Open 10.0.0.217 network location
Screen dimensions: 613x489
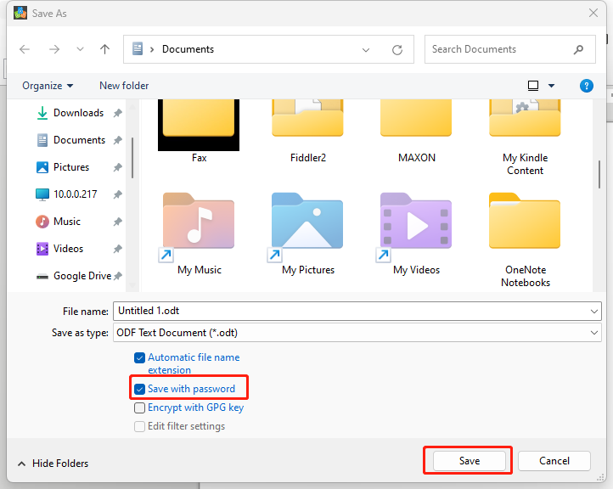tap(75, 194)
